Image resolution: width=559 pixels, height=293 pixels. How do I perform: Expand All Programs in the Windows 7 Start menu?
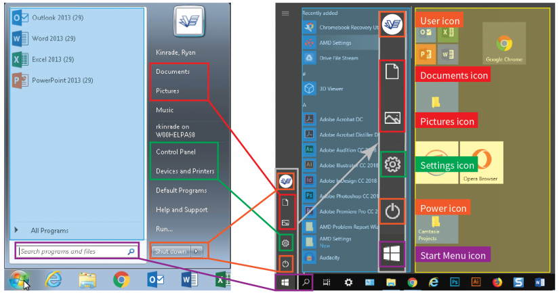coord(41,231)
